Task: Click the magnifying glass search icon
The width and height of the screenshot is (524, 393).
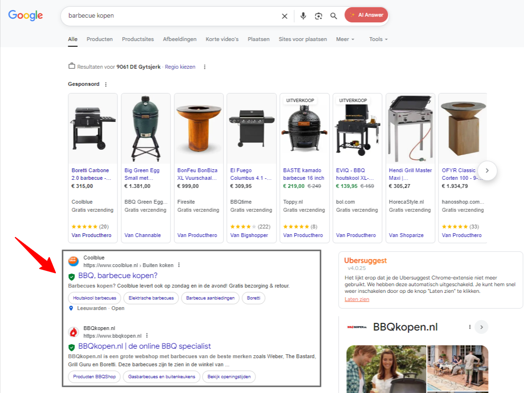Action: pyautogui.click(x=333, y=16)
